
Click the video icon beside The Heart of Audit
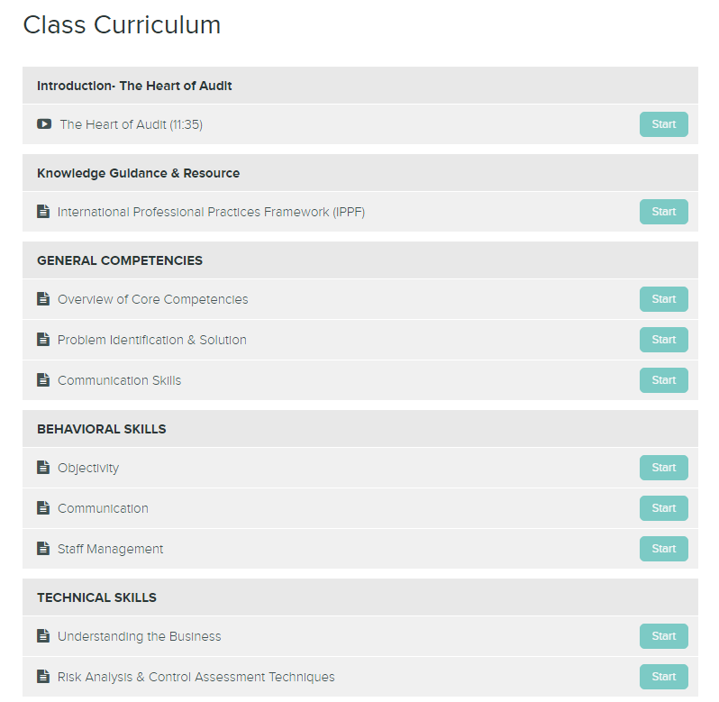tap(44, 123)
